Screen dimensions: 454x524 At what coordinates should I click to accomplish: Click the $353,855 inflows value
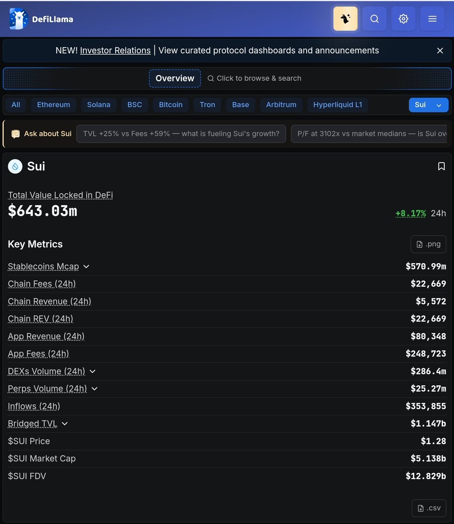[426, 406]
